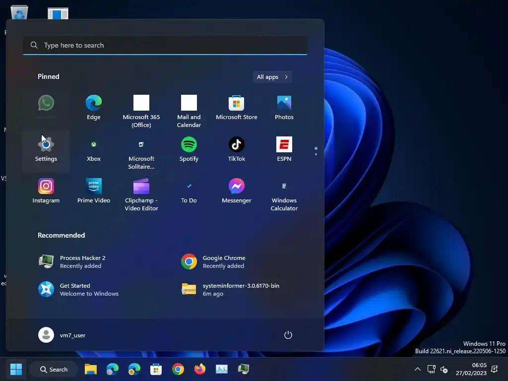Show hidden system tray icons
Viewport: 508px width, 381px height.
coord(418,369)
